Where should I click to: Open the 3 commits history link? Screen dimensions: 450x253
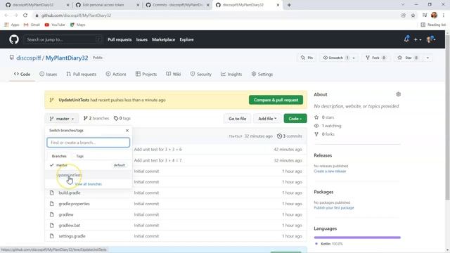point(289,136)
